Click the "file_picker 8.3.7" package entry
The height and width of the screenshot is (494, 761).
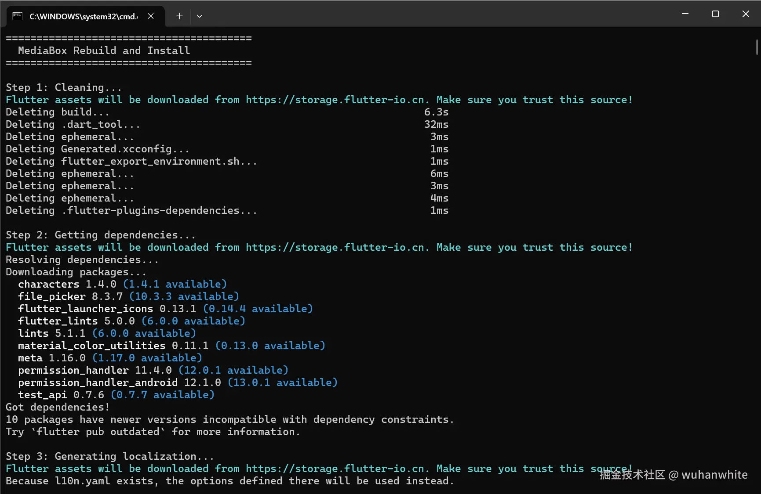pos(70,296)
